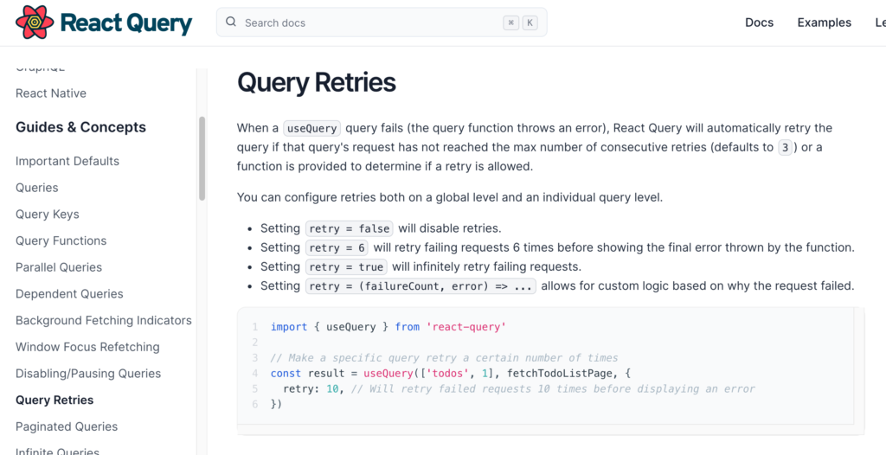Open the Examples navigation item

point(825,22)
